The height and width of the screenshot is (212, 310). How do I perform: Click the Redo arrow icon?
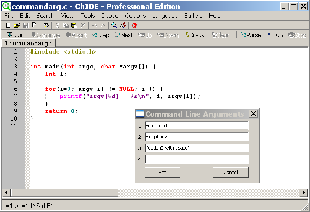(x=103, y=25)
